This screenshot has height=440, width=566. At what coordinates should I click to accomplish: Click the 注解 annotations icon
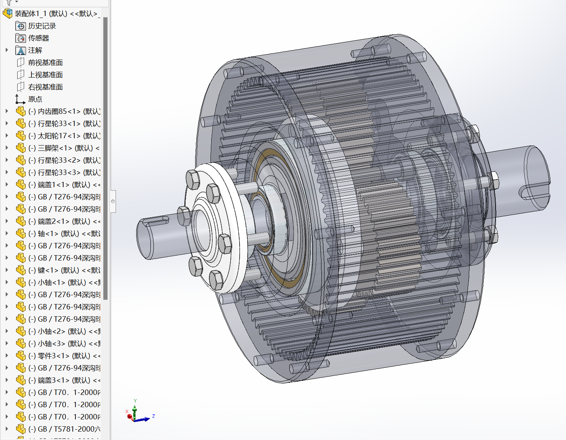click(21, 50)
